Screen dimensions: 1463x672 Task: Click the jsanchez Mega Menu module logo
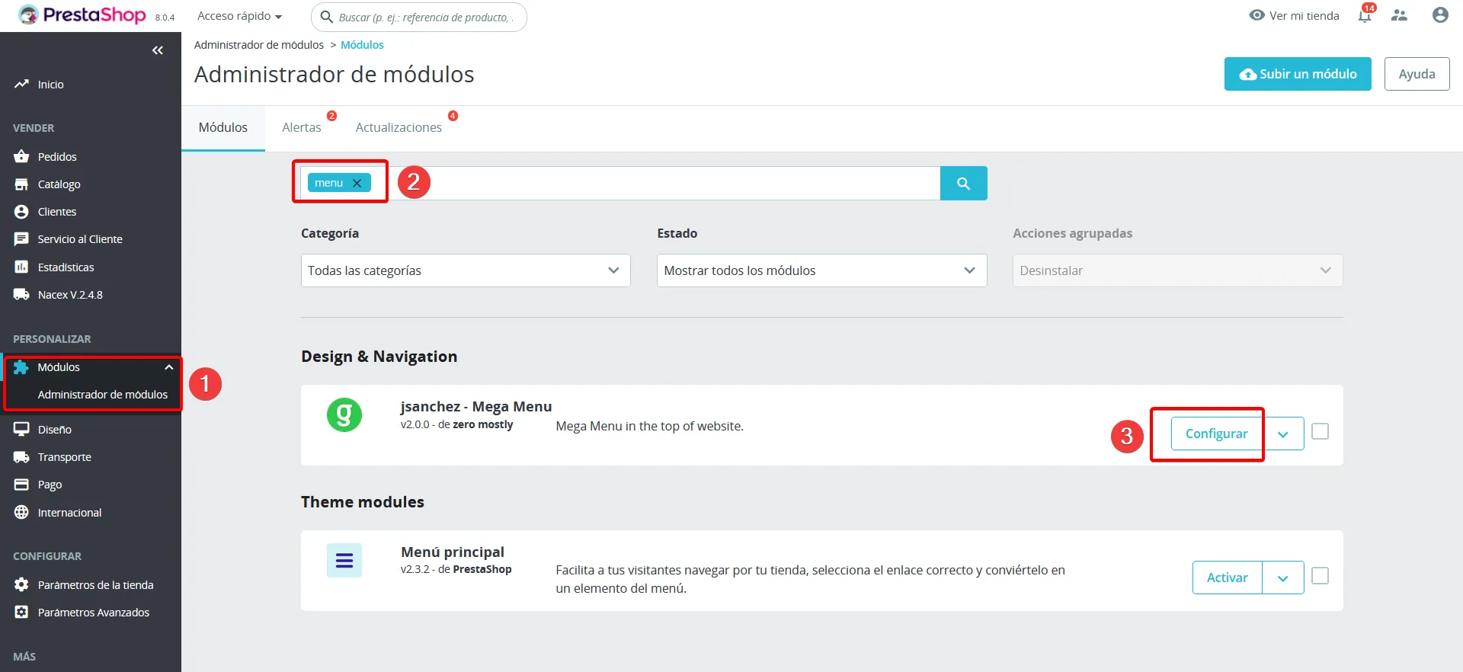(x=344, y=414)
